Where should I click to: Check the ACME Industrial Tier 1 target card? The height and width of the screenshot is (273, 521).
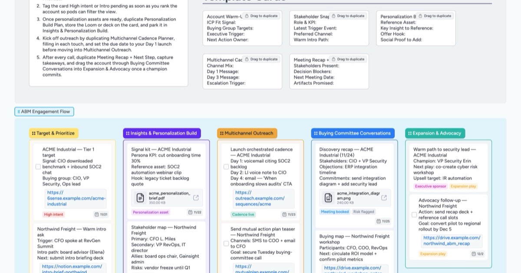[38, 167]
